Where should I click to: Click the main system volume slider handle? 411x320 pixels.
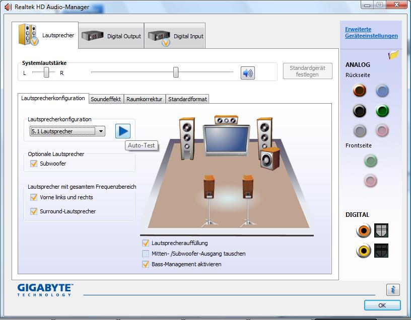(176, 72)
